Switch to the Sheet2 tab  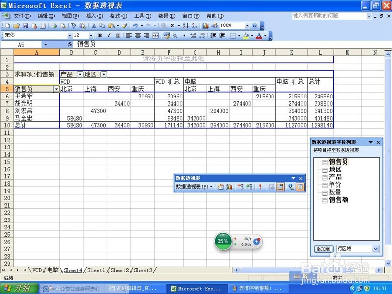point(119,270)
